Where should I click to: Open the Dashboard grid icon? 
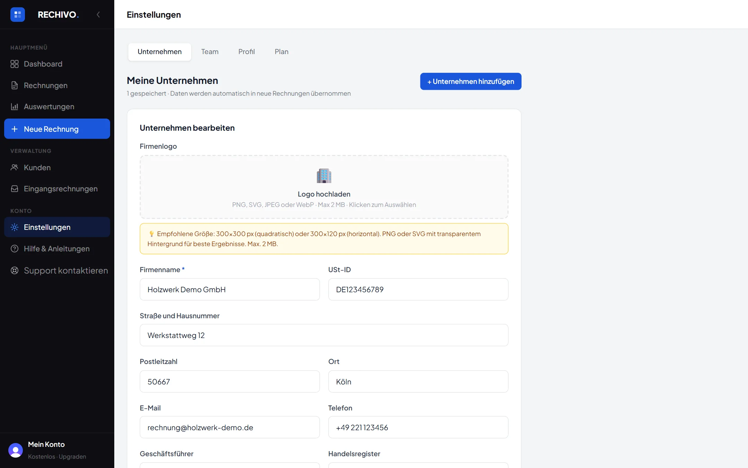15,64
